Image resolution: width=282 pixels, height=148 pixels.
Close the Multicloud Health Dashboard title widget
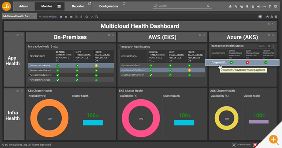coord(273,24)
